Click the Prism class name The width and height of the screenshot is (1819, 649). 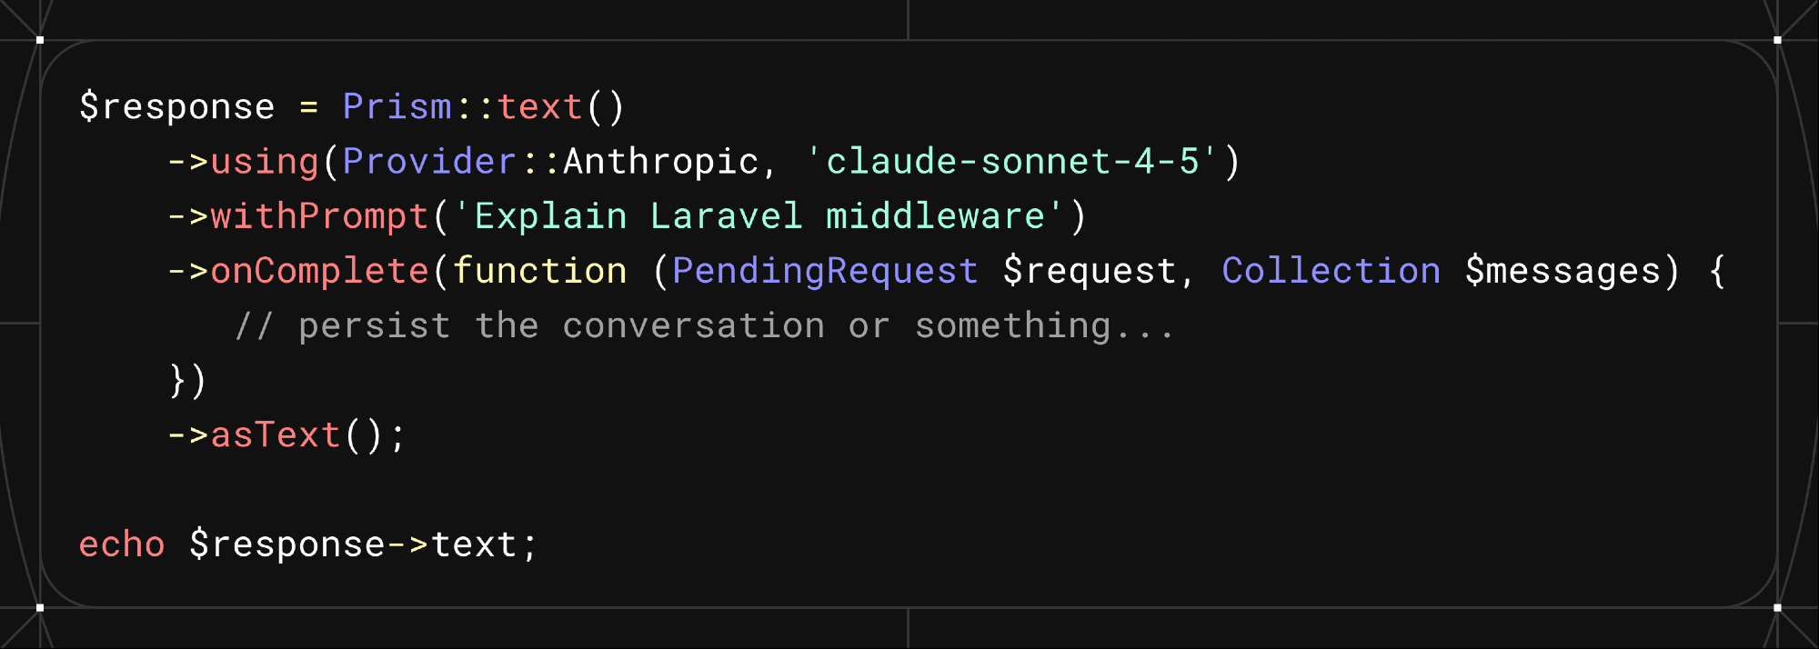pyautogui.click(x=397, y=107)
